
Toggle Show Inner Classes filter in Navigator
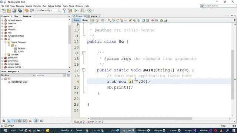pos(25,121)
